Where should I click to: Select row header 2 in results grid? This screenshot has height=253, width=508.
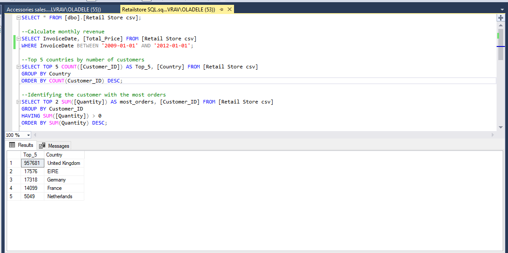[x=14, y=171]
